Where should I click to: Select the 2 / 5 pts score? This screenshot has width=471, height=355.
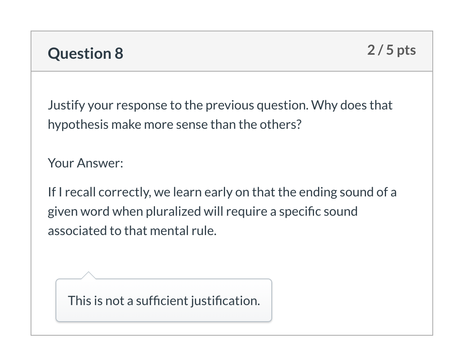pyautogui.click(x=391, y=50)
